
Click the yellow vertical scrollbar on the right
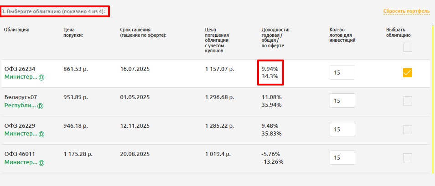coord(433,100)
